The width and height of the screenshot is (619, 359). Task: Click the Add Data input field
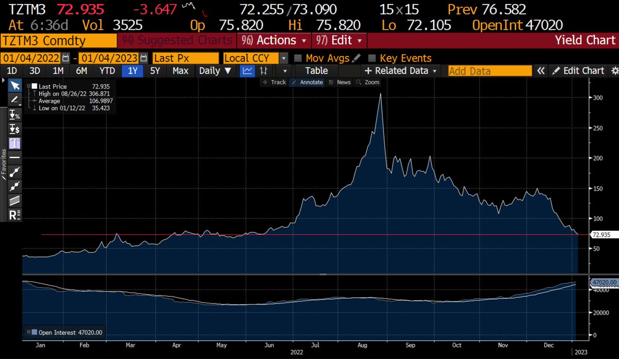490,71
